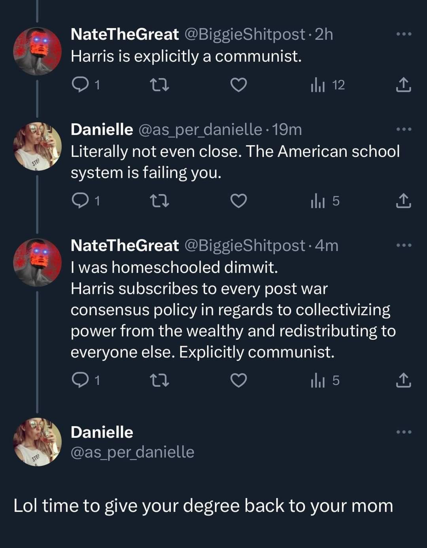Open more options on Danielle's main tweet
Image resolution: width=427 pixels, height=548 pixels.
tap(404, 432)
